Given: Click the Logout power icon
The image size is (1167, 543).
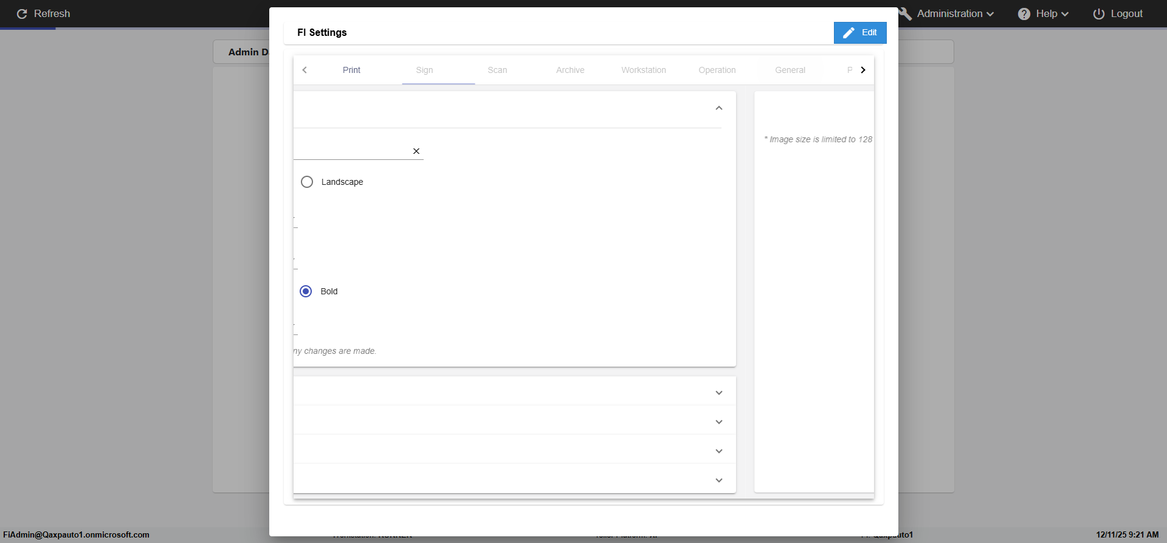Looking at the screenshot, I should (x=1099, y=14).
